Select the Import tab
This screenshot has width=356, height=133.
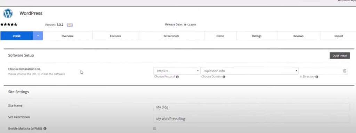338,36
